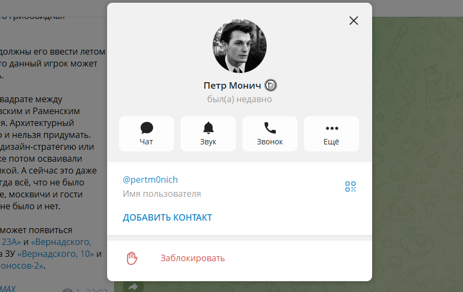Click the MAX italic link at message bottom
Screen dimensions: 463x292
(x=8, y=288)
